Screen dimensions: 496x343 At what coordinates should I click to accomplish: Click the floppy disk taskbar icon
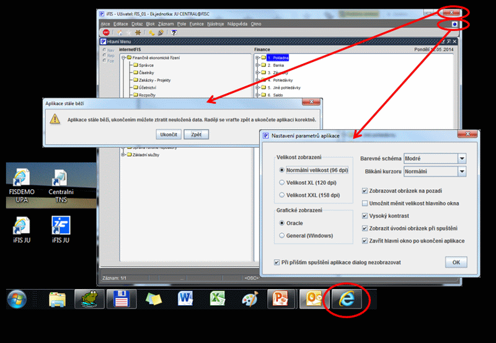(x=122, y=299)
